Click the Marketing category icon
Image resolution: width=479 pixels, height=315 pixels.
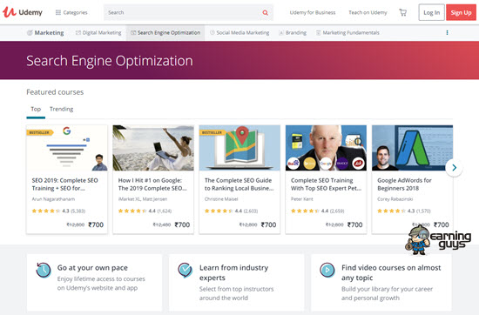[x=30, y=33]
